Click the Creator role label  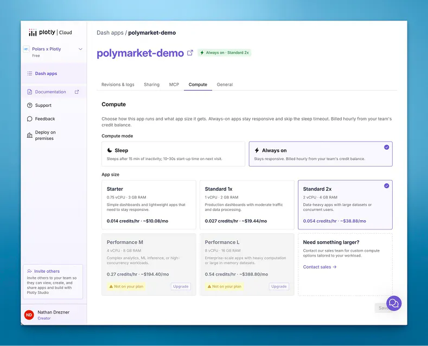44,318
